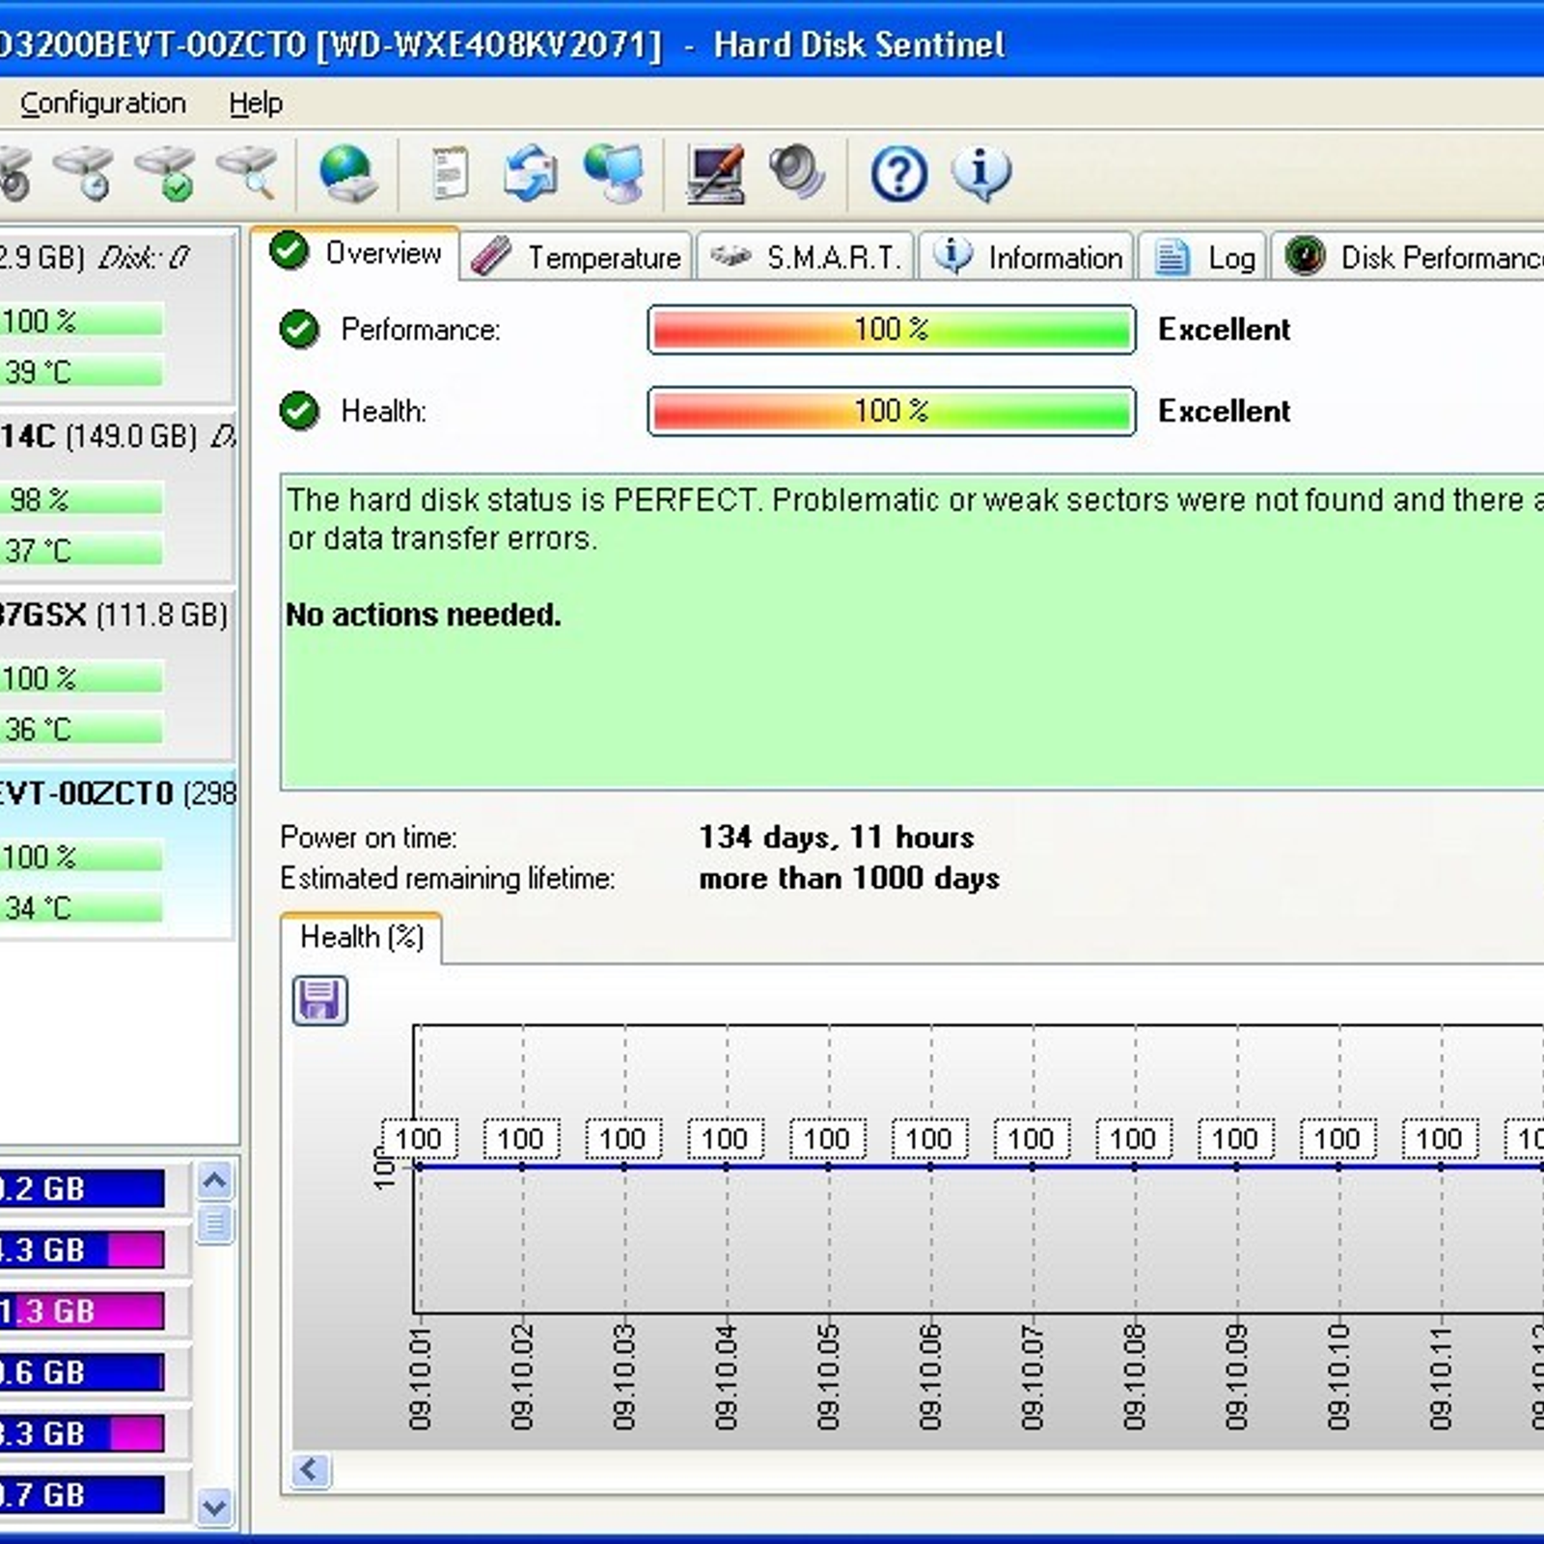The width and height of the screenshot is (1544, 1544).
Task: Save the health graph with the floppy icon
Action: [x=319, y=1002]
